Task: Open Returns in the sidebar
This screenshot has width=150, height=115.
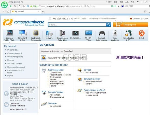Action: 10,60
